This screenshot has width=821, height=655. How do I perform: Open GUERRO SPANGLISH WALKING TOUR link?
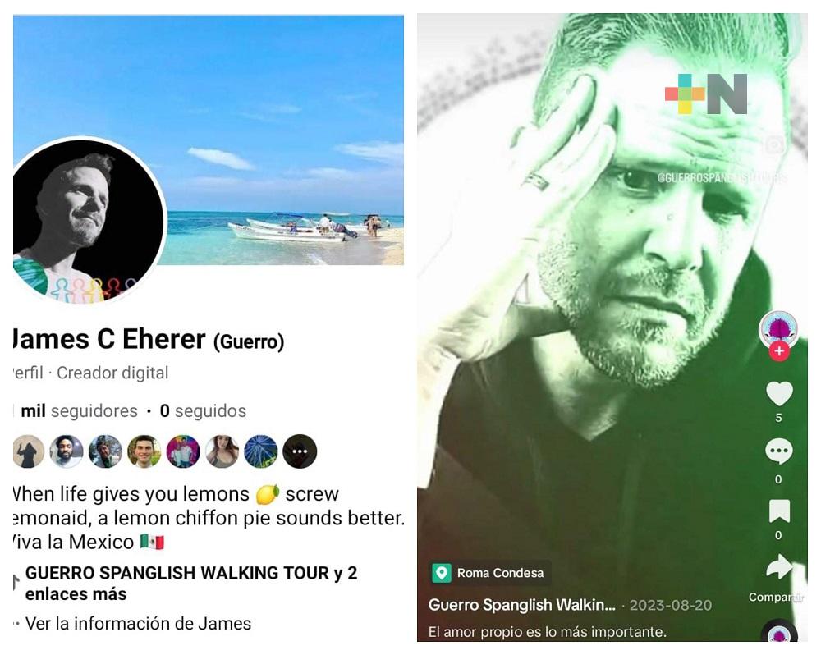point(191,584)
